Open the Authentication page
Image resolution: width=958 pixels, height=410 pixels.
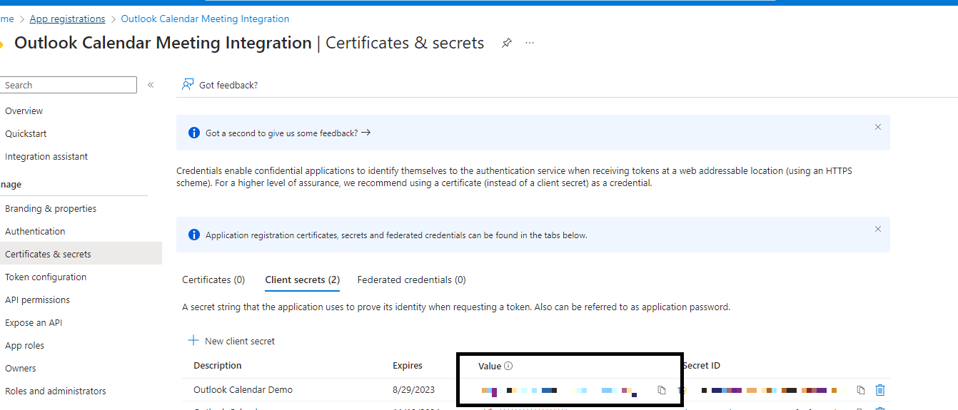pos(35,231)
